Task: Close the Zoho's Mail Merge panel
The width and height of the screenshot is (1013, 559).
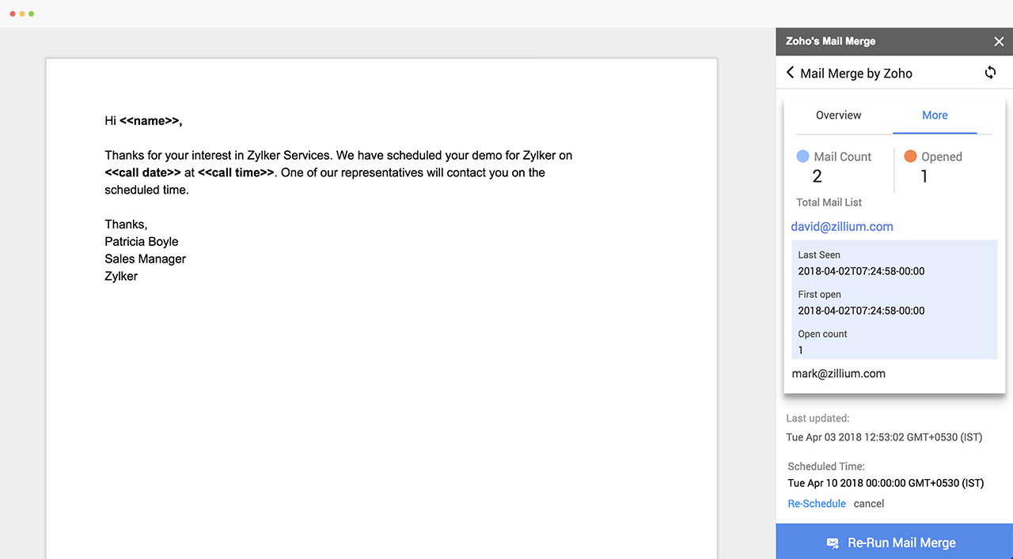Action: pos(999,42)
